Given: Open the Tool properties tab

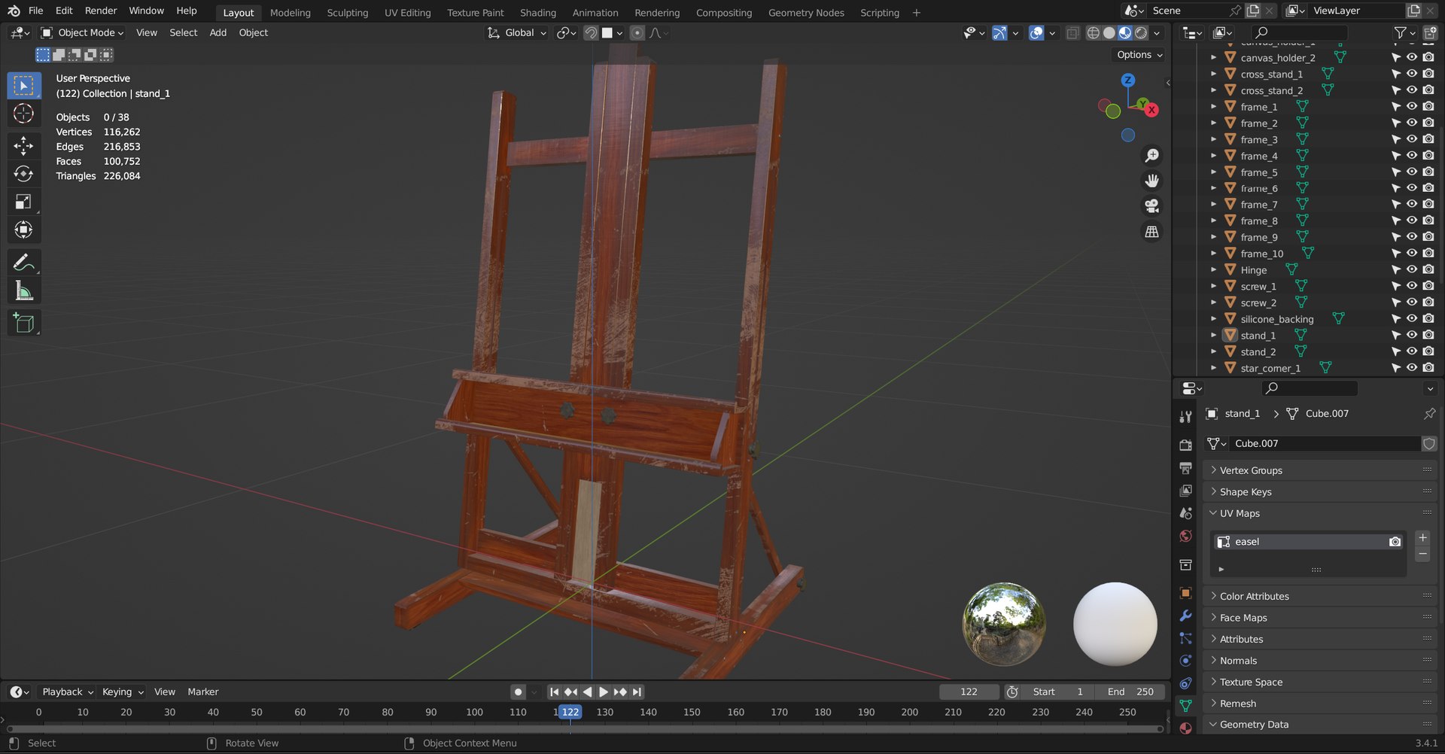Looking at the screenshot, I should [1185, 417].
